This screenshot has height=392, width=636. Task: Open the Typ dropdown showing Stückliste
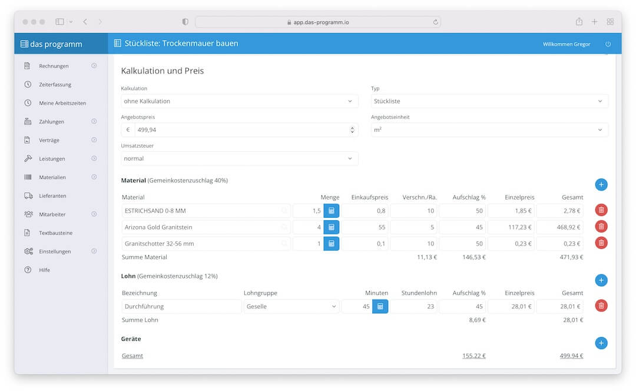(489, 101)
